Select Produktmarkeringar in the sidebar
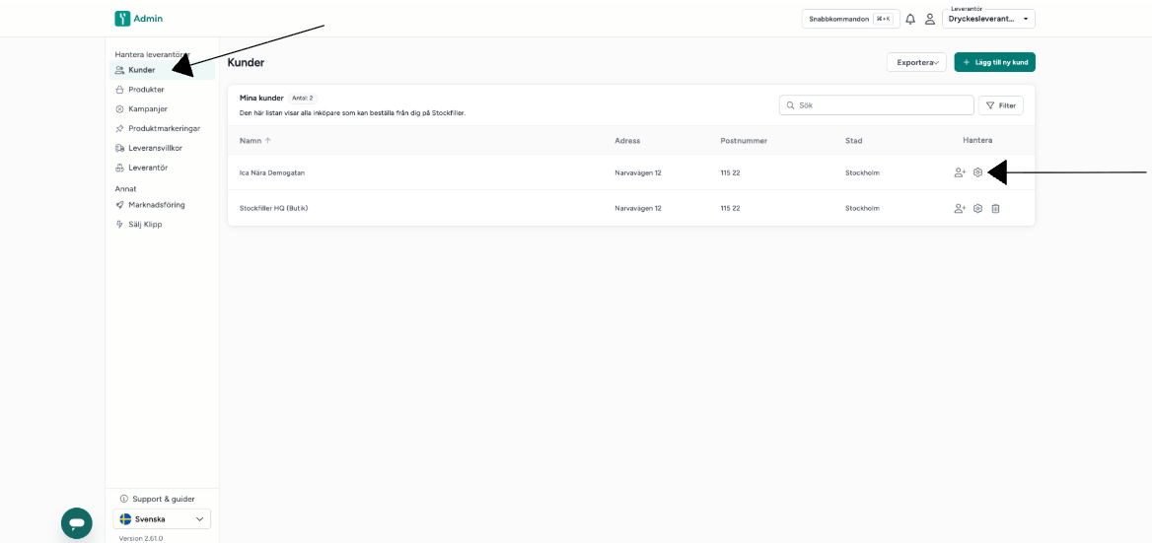Screen dimensions: 1152x543 coord(162,128)
